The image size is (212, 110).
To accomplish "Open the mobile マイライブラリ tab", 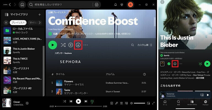I will (x=192, y=103).
